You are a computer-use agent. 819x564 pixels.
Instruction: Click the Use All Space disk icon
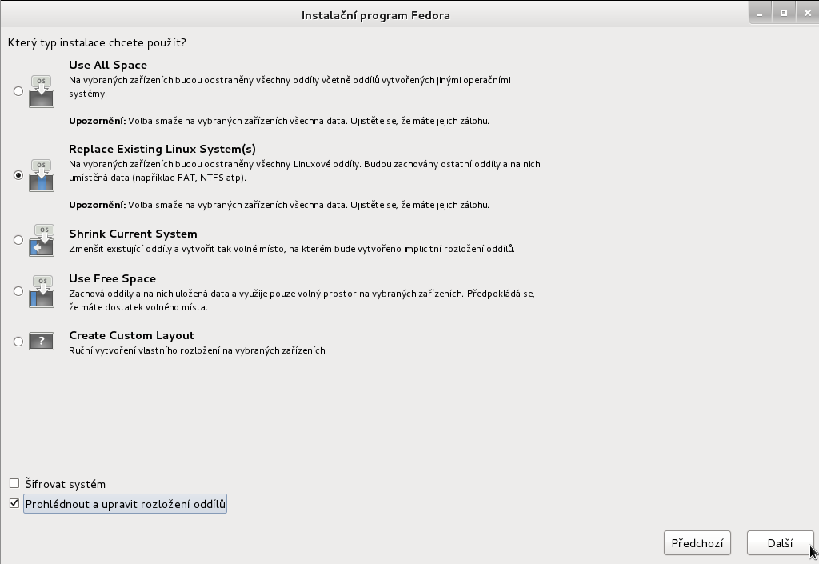42,92
